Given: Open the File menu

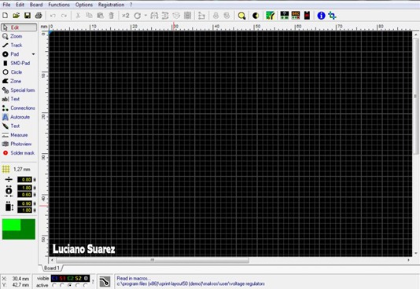Looking at the screenshot, I should (6, 5).
